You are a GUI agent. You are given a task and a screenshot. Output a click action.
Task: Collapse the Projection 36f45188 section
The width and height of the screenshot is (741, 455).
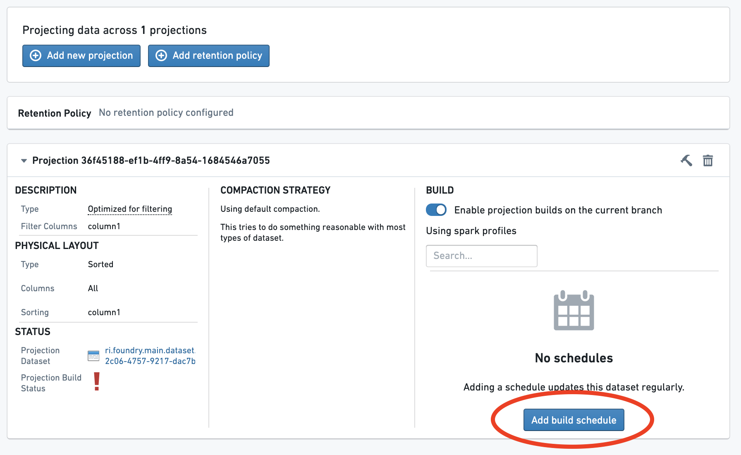tap(24, 160)
